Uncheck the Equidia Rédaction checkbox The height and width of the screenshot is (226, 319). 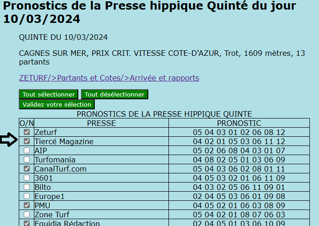27,223
